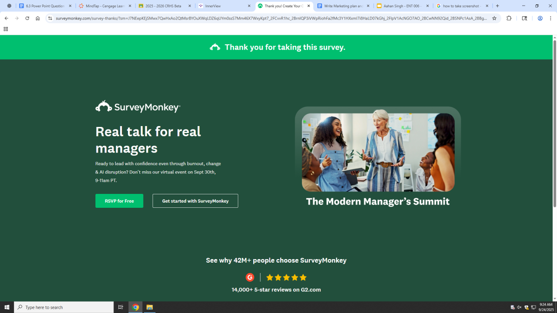Click the page vertical scrollbar thumb
This screenshot has width=557, height=313.
point(554,123)
